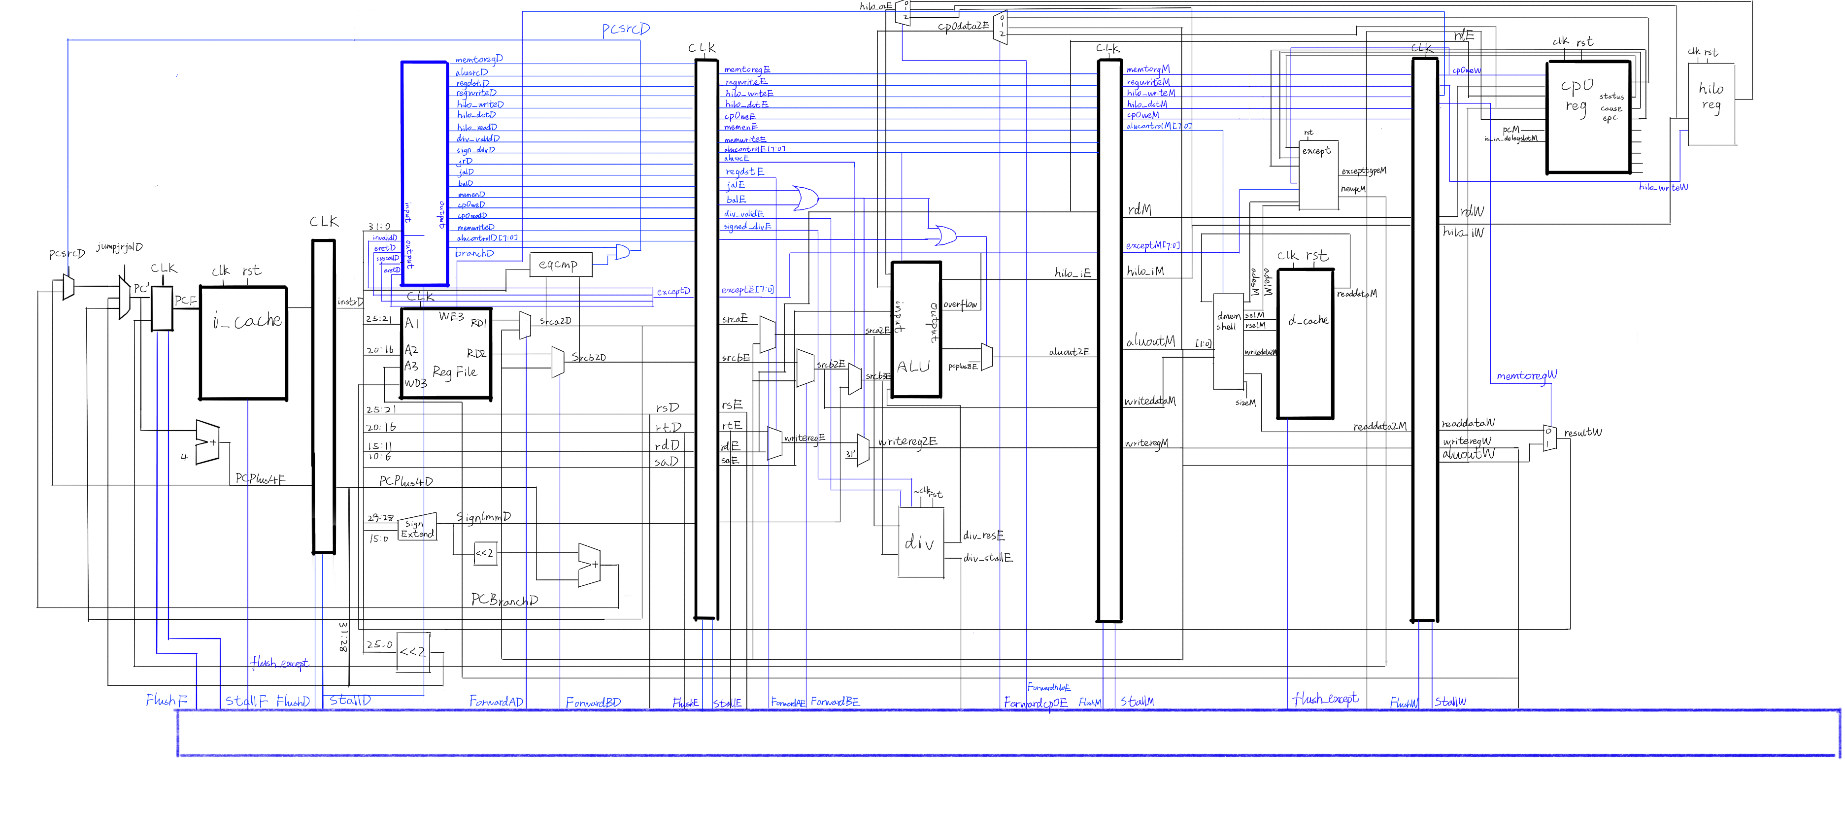Click the Srcb2D label
Image resolution: width=1845 pixels, height=840 pixels.
click(x=589, y=357)
